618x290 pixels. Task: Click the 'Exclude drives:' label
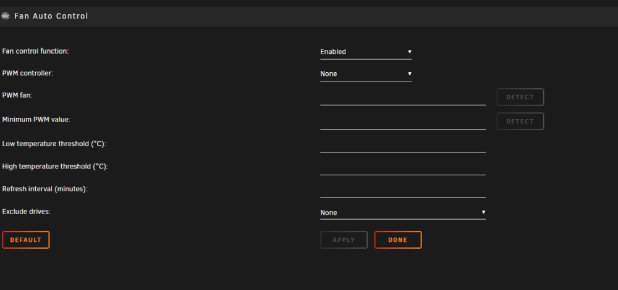[27, 211]
